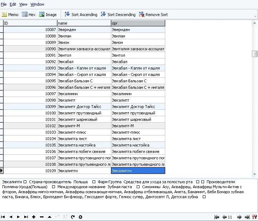Image resolution: width=258 pixels, height=221 pixels.
Task: Open the View menu
Action: (x=23, y=4)
